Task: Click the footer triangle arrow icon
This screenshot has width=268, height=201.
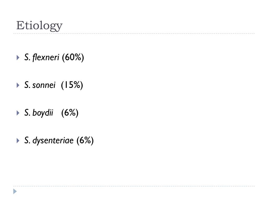Action: (x=15, y=191)
